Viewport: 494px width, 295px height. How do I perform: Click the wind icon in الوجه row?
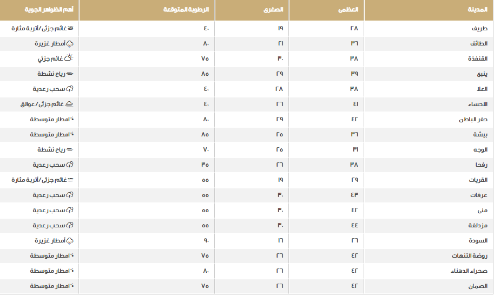(x=70, y=149)
